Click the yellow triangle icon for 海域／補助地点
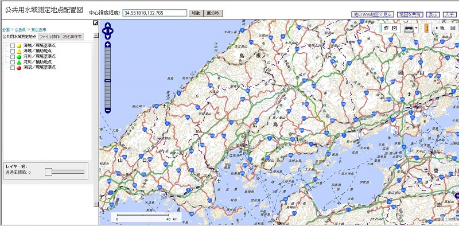459x226 pixels. coord(19,51)
